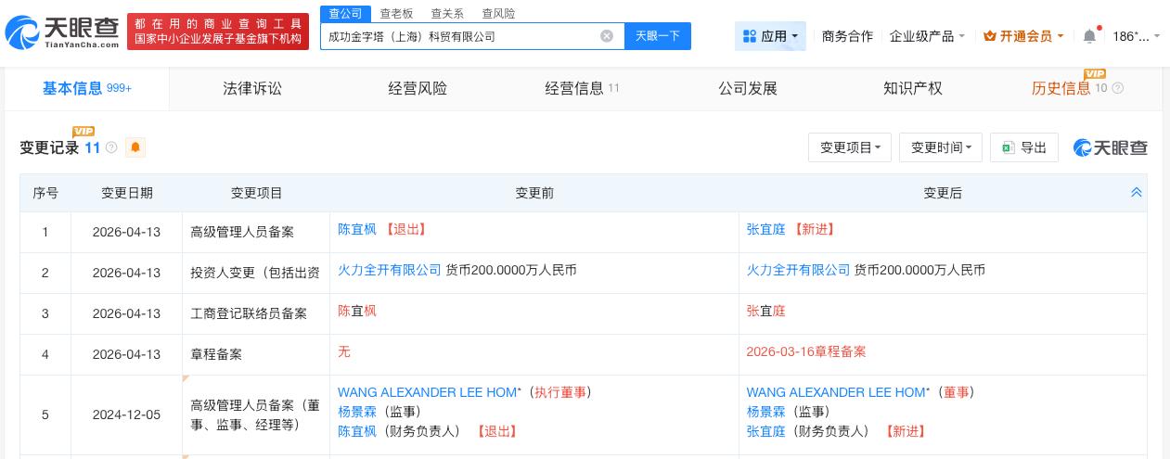Expand the 企业级产品 dropdown
The image size is (1170, 459).
(x=927, y=36)
